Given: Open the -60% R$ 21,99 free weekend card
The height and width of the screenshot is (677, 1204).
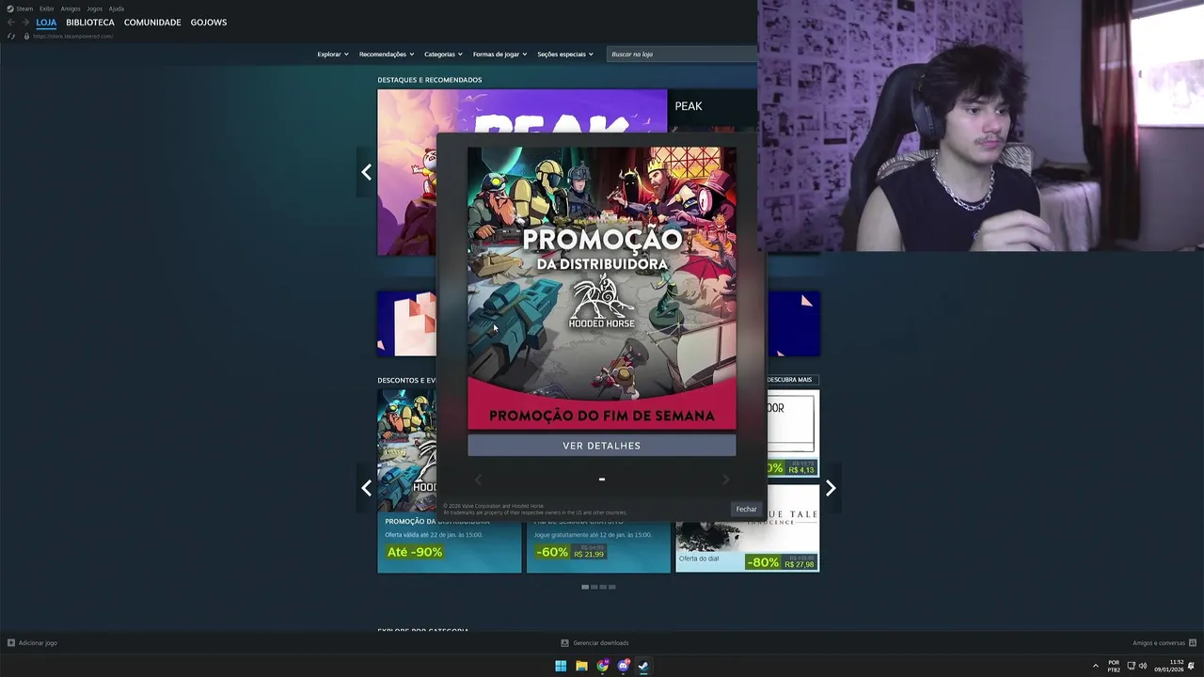Looking at the screenshot, I should point(598,545).
